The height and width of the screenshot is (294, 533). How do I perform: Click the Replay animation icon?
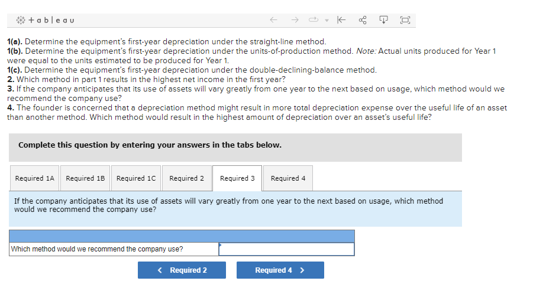pyautogui.click(x=314, y=19)
